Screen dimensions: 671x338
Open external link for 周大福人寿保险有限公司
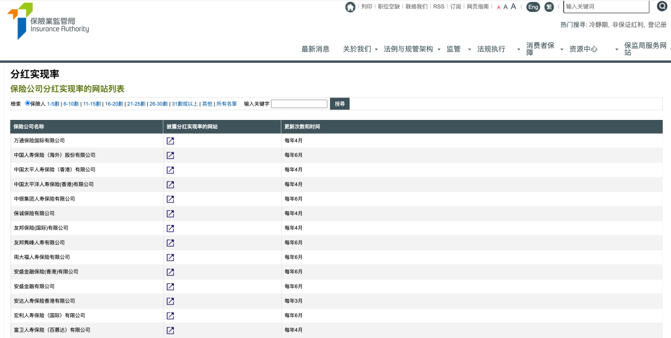tap(170, 257)
